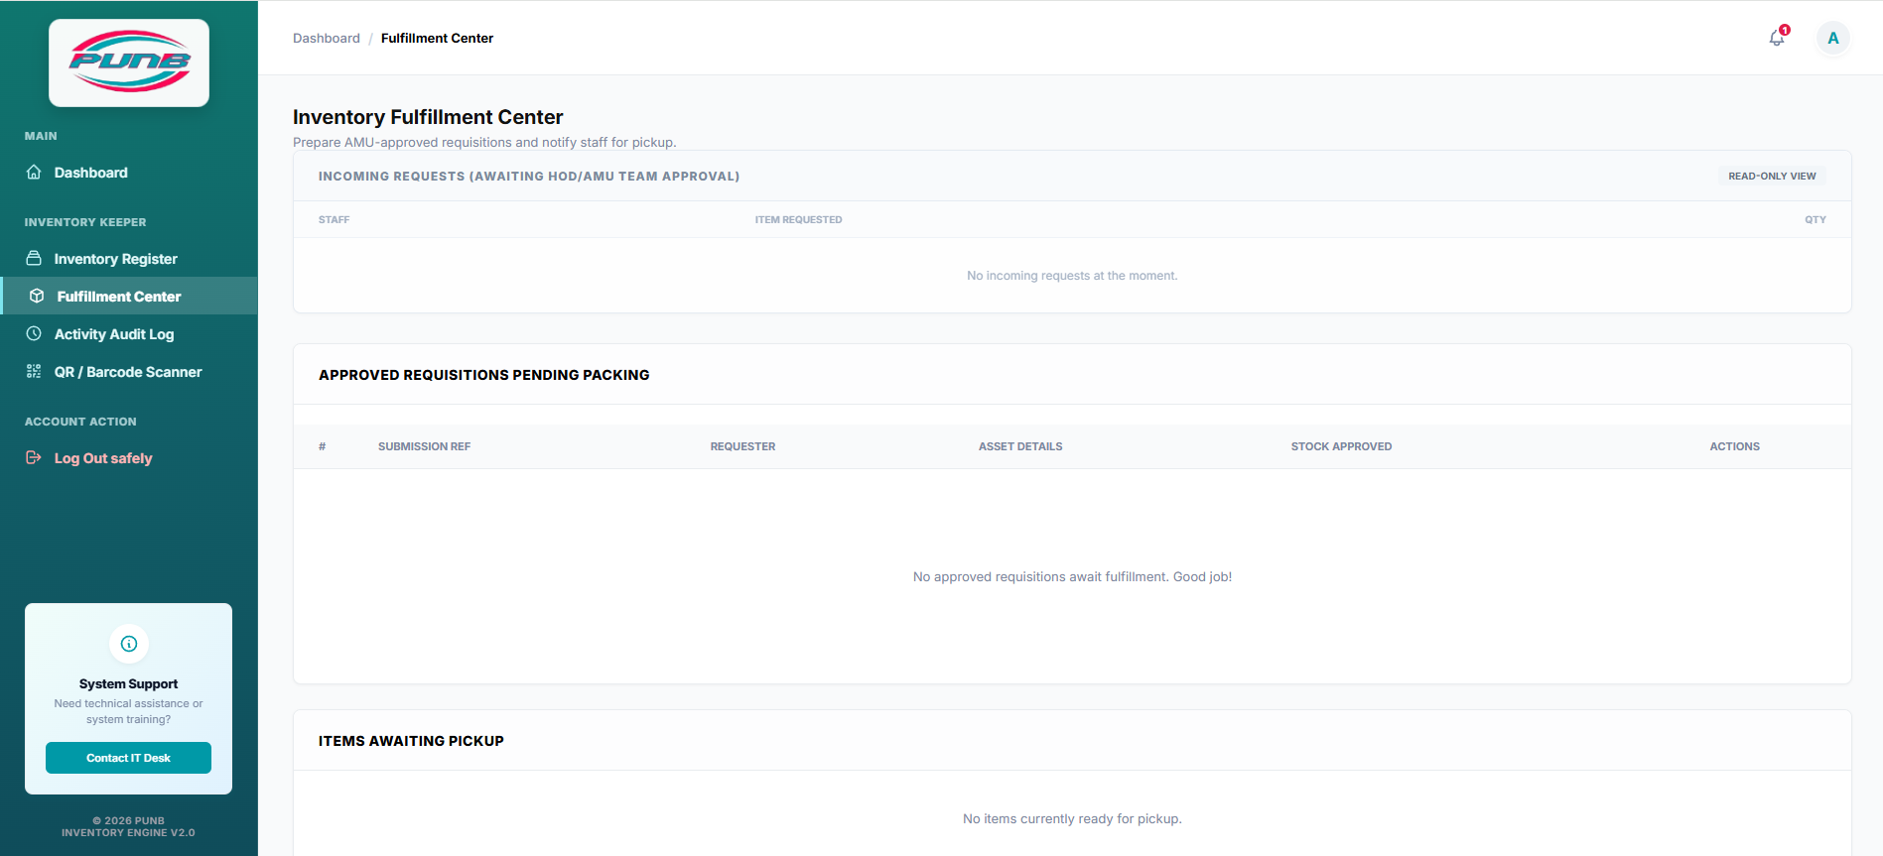Image resolution: width=1883 pixels, height=856 pixels.
Task: Click the SUBMISSION REF column header
Action: (424, 446)
